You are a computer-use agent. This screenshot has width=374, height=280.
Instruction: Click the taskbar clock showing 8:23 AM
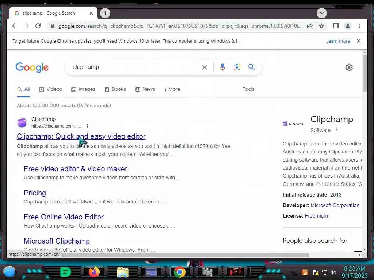click(x=354, y=272)
